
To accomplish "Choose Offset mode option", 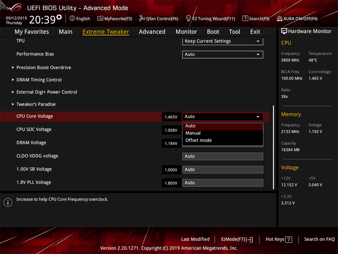I will coord(223,140).
